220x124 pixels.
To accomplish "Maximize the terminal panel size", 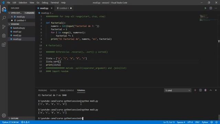I will pos(211,90).
